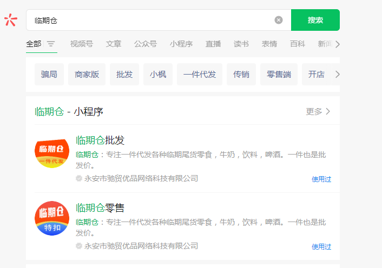Clear the search box with the X icon

click(x=279, y=20)
